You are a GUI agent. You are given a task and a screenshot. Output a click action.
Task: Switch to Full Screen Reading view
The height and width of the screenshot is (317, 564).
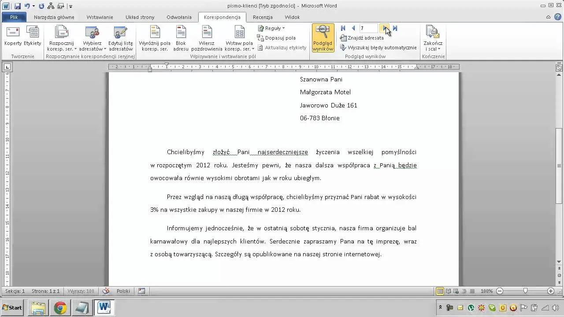448,291
